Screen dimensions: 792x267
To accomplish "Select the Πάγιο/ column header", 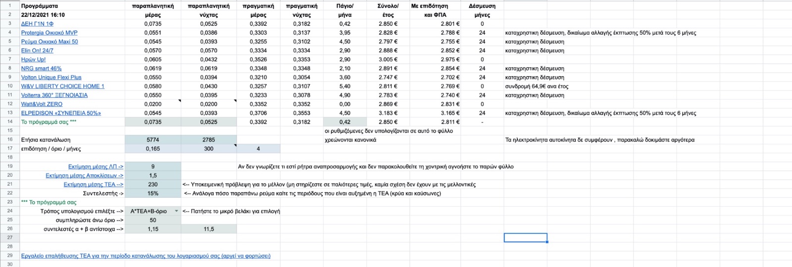I will click(x=345, y=6).
